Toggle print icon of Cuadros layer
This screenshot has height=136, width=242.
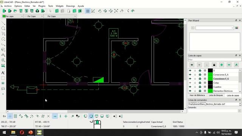click(200, 87)
